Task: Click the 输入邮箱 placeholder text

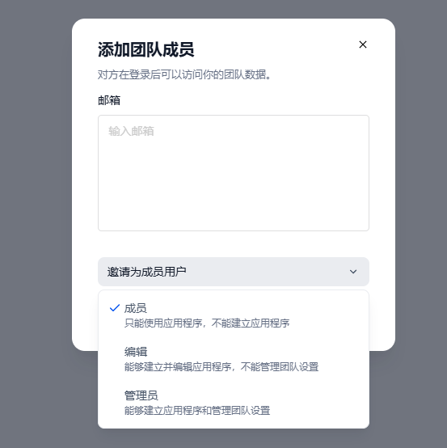Action: [131, 131]
